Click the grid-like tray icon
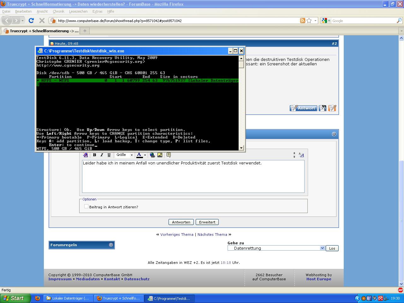 pyautogui.click(x=369, y=298)
